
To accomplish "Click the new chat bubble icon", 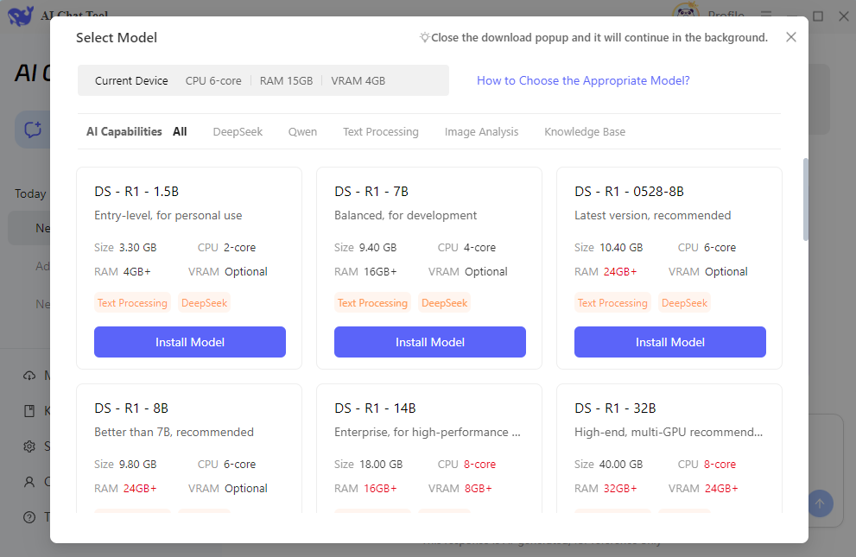I will point(33,130).
